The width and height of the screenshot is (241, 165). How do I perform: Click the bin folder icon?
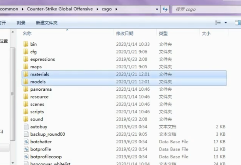pos(26,44)
